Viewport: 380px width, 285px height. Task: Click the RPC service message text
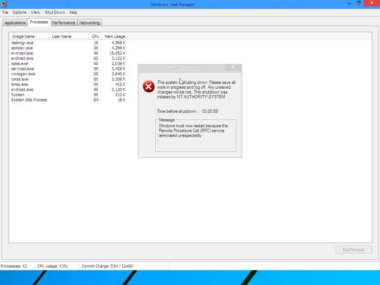pos(193,131)
